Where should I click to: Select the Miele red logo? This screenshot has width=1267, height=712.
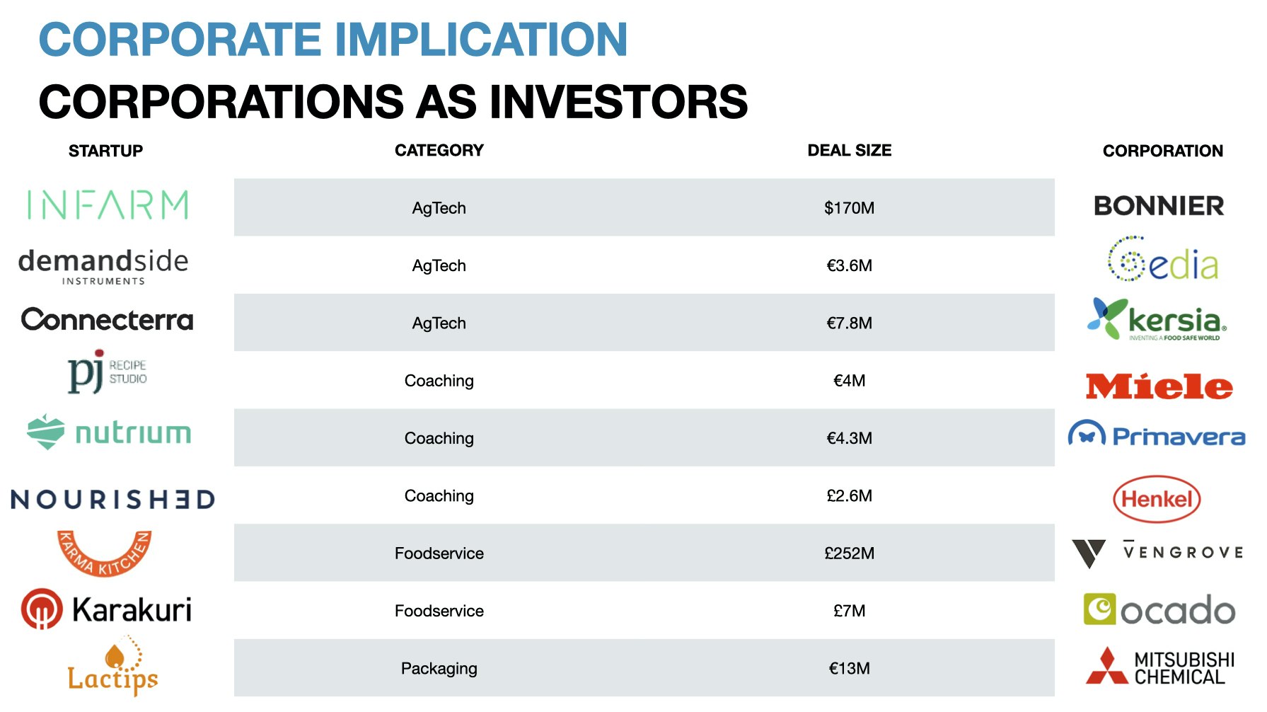click(x=1159, y=386)
